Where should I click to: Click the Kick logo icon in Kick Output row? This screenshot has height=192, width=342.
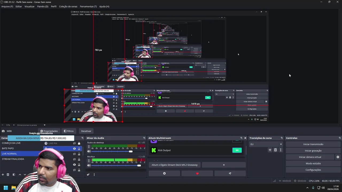(154, 150)
